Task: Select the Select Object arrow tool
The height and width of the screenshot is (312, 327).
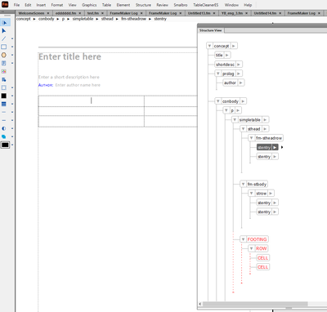Action: (x=4, y=31)
